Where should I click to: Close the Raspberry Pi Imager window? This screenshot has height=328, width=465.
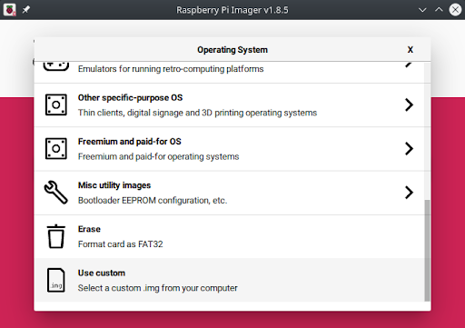(x=455, y=10)
